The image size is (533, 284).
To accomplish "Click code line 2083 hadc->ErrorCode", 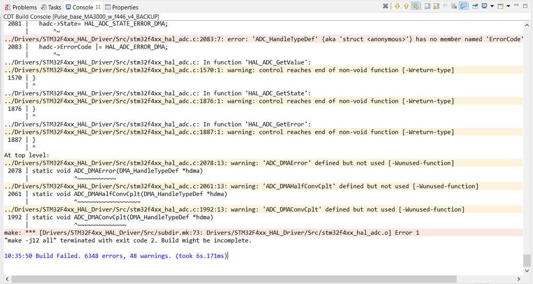I will (87, 47).
